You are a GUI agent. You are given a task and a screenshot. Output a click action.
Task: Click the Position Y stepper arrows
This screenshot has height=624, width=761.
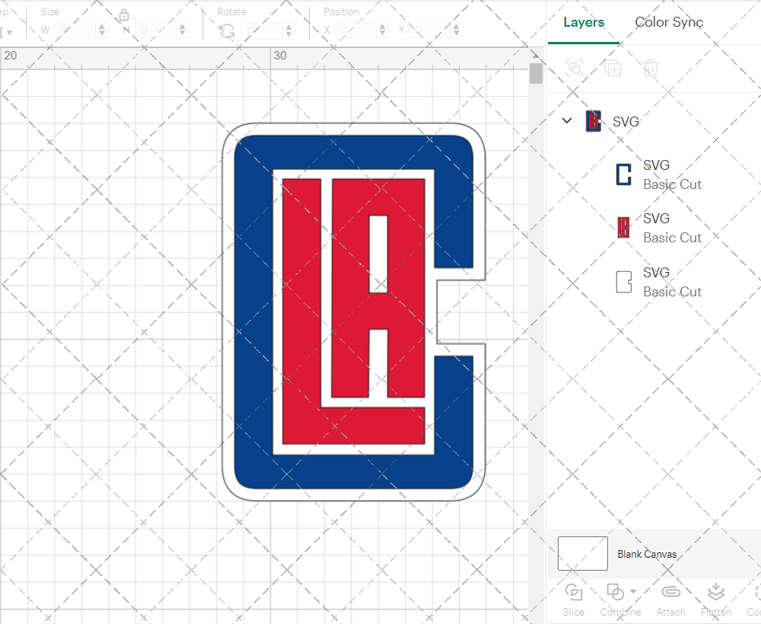(456, 30)
